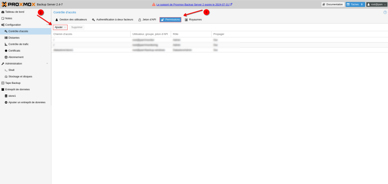Click the plus icon for Ajouter un entrepôt
388x184 pixels.
coord(6,102)
